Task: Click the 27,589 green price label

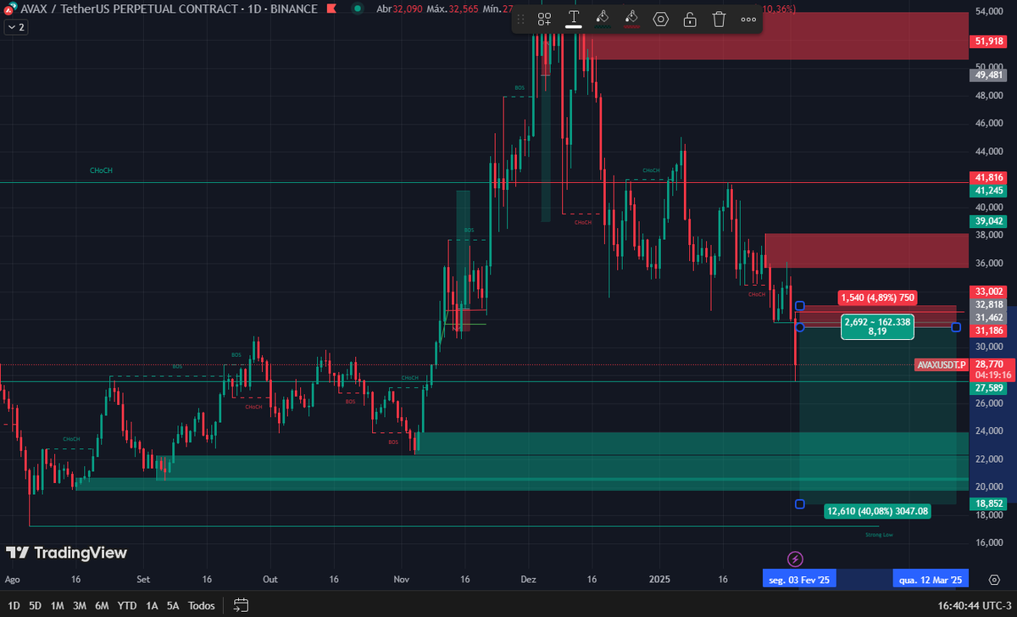Action: click(x=990, y=387)
